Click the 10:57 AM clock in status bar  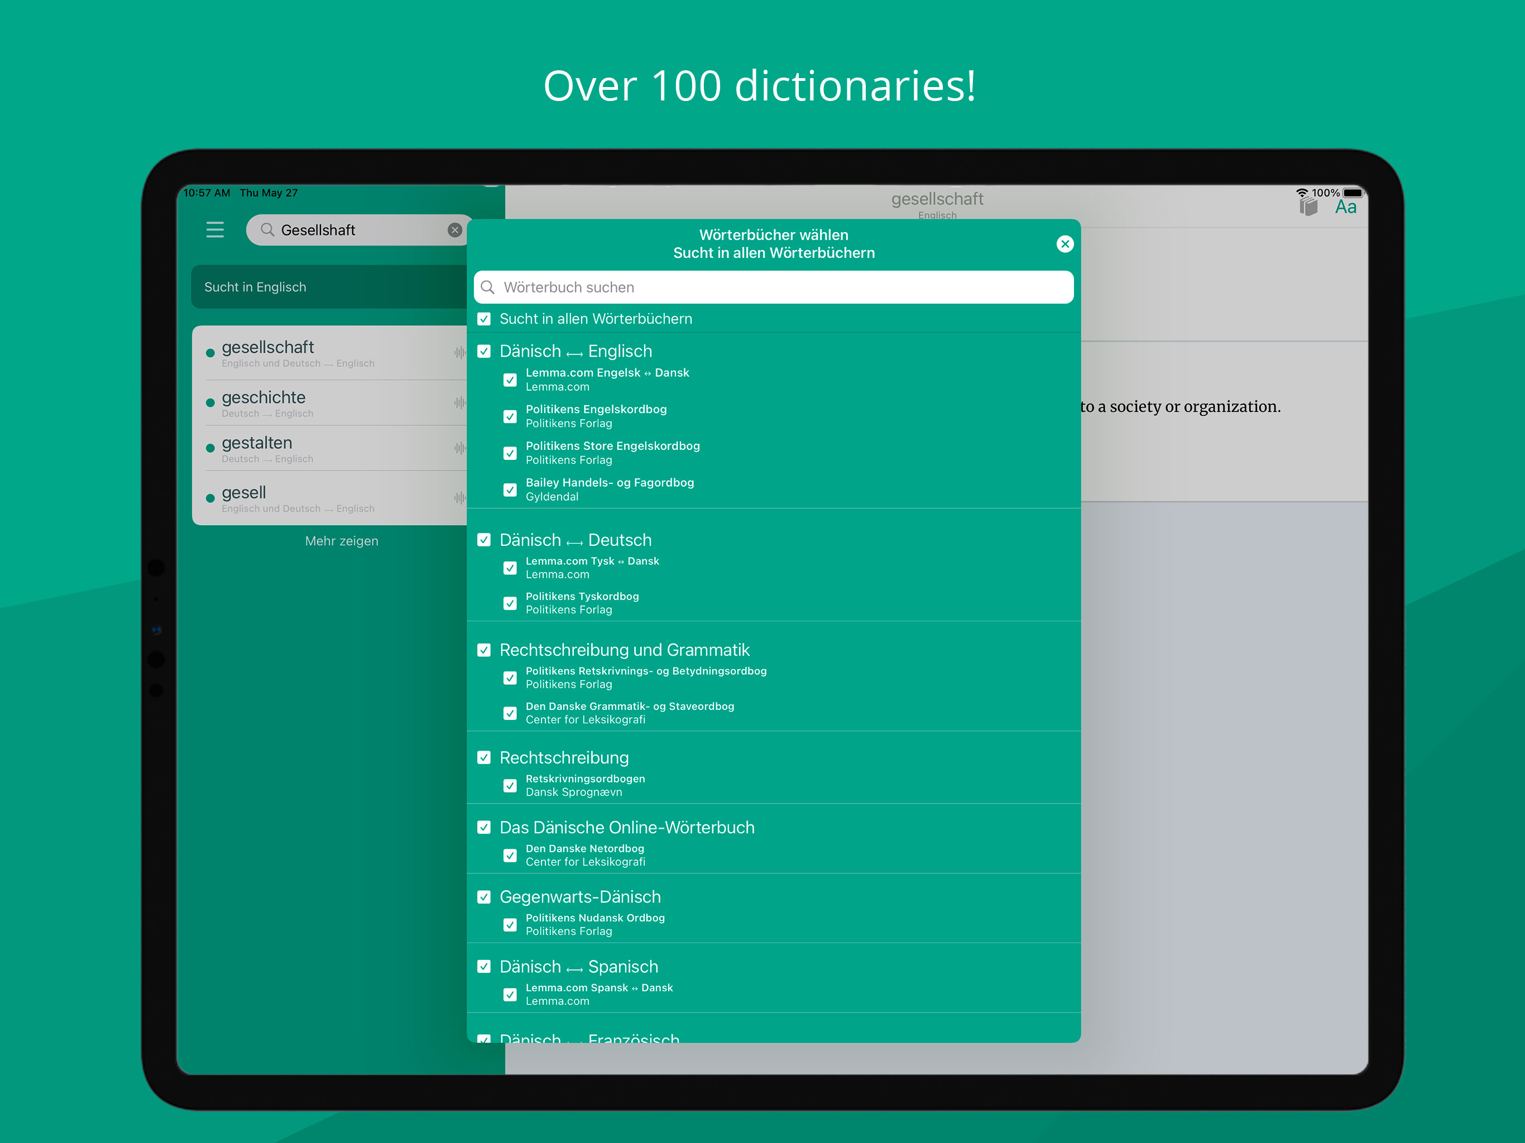tap(207, 193)
